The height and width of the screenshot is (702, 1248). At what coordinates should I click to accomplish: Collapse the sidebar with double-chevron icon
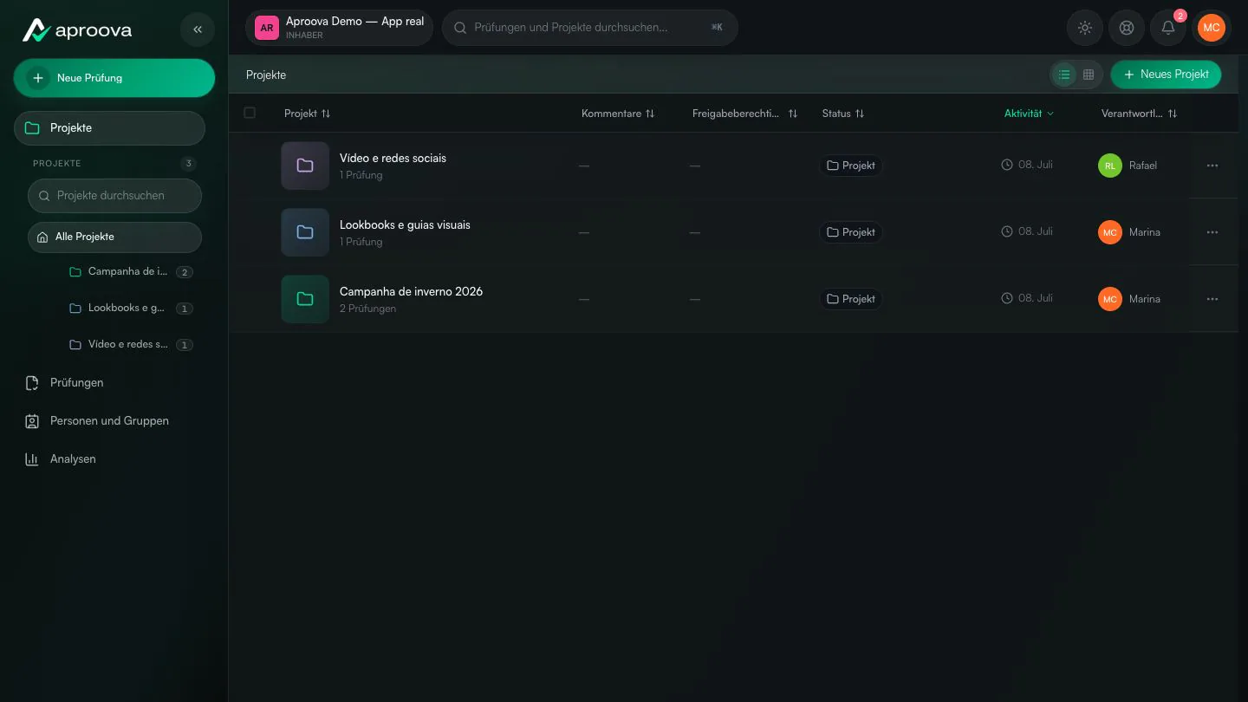tap(198, 29)
